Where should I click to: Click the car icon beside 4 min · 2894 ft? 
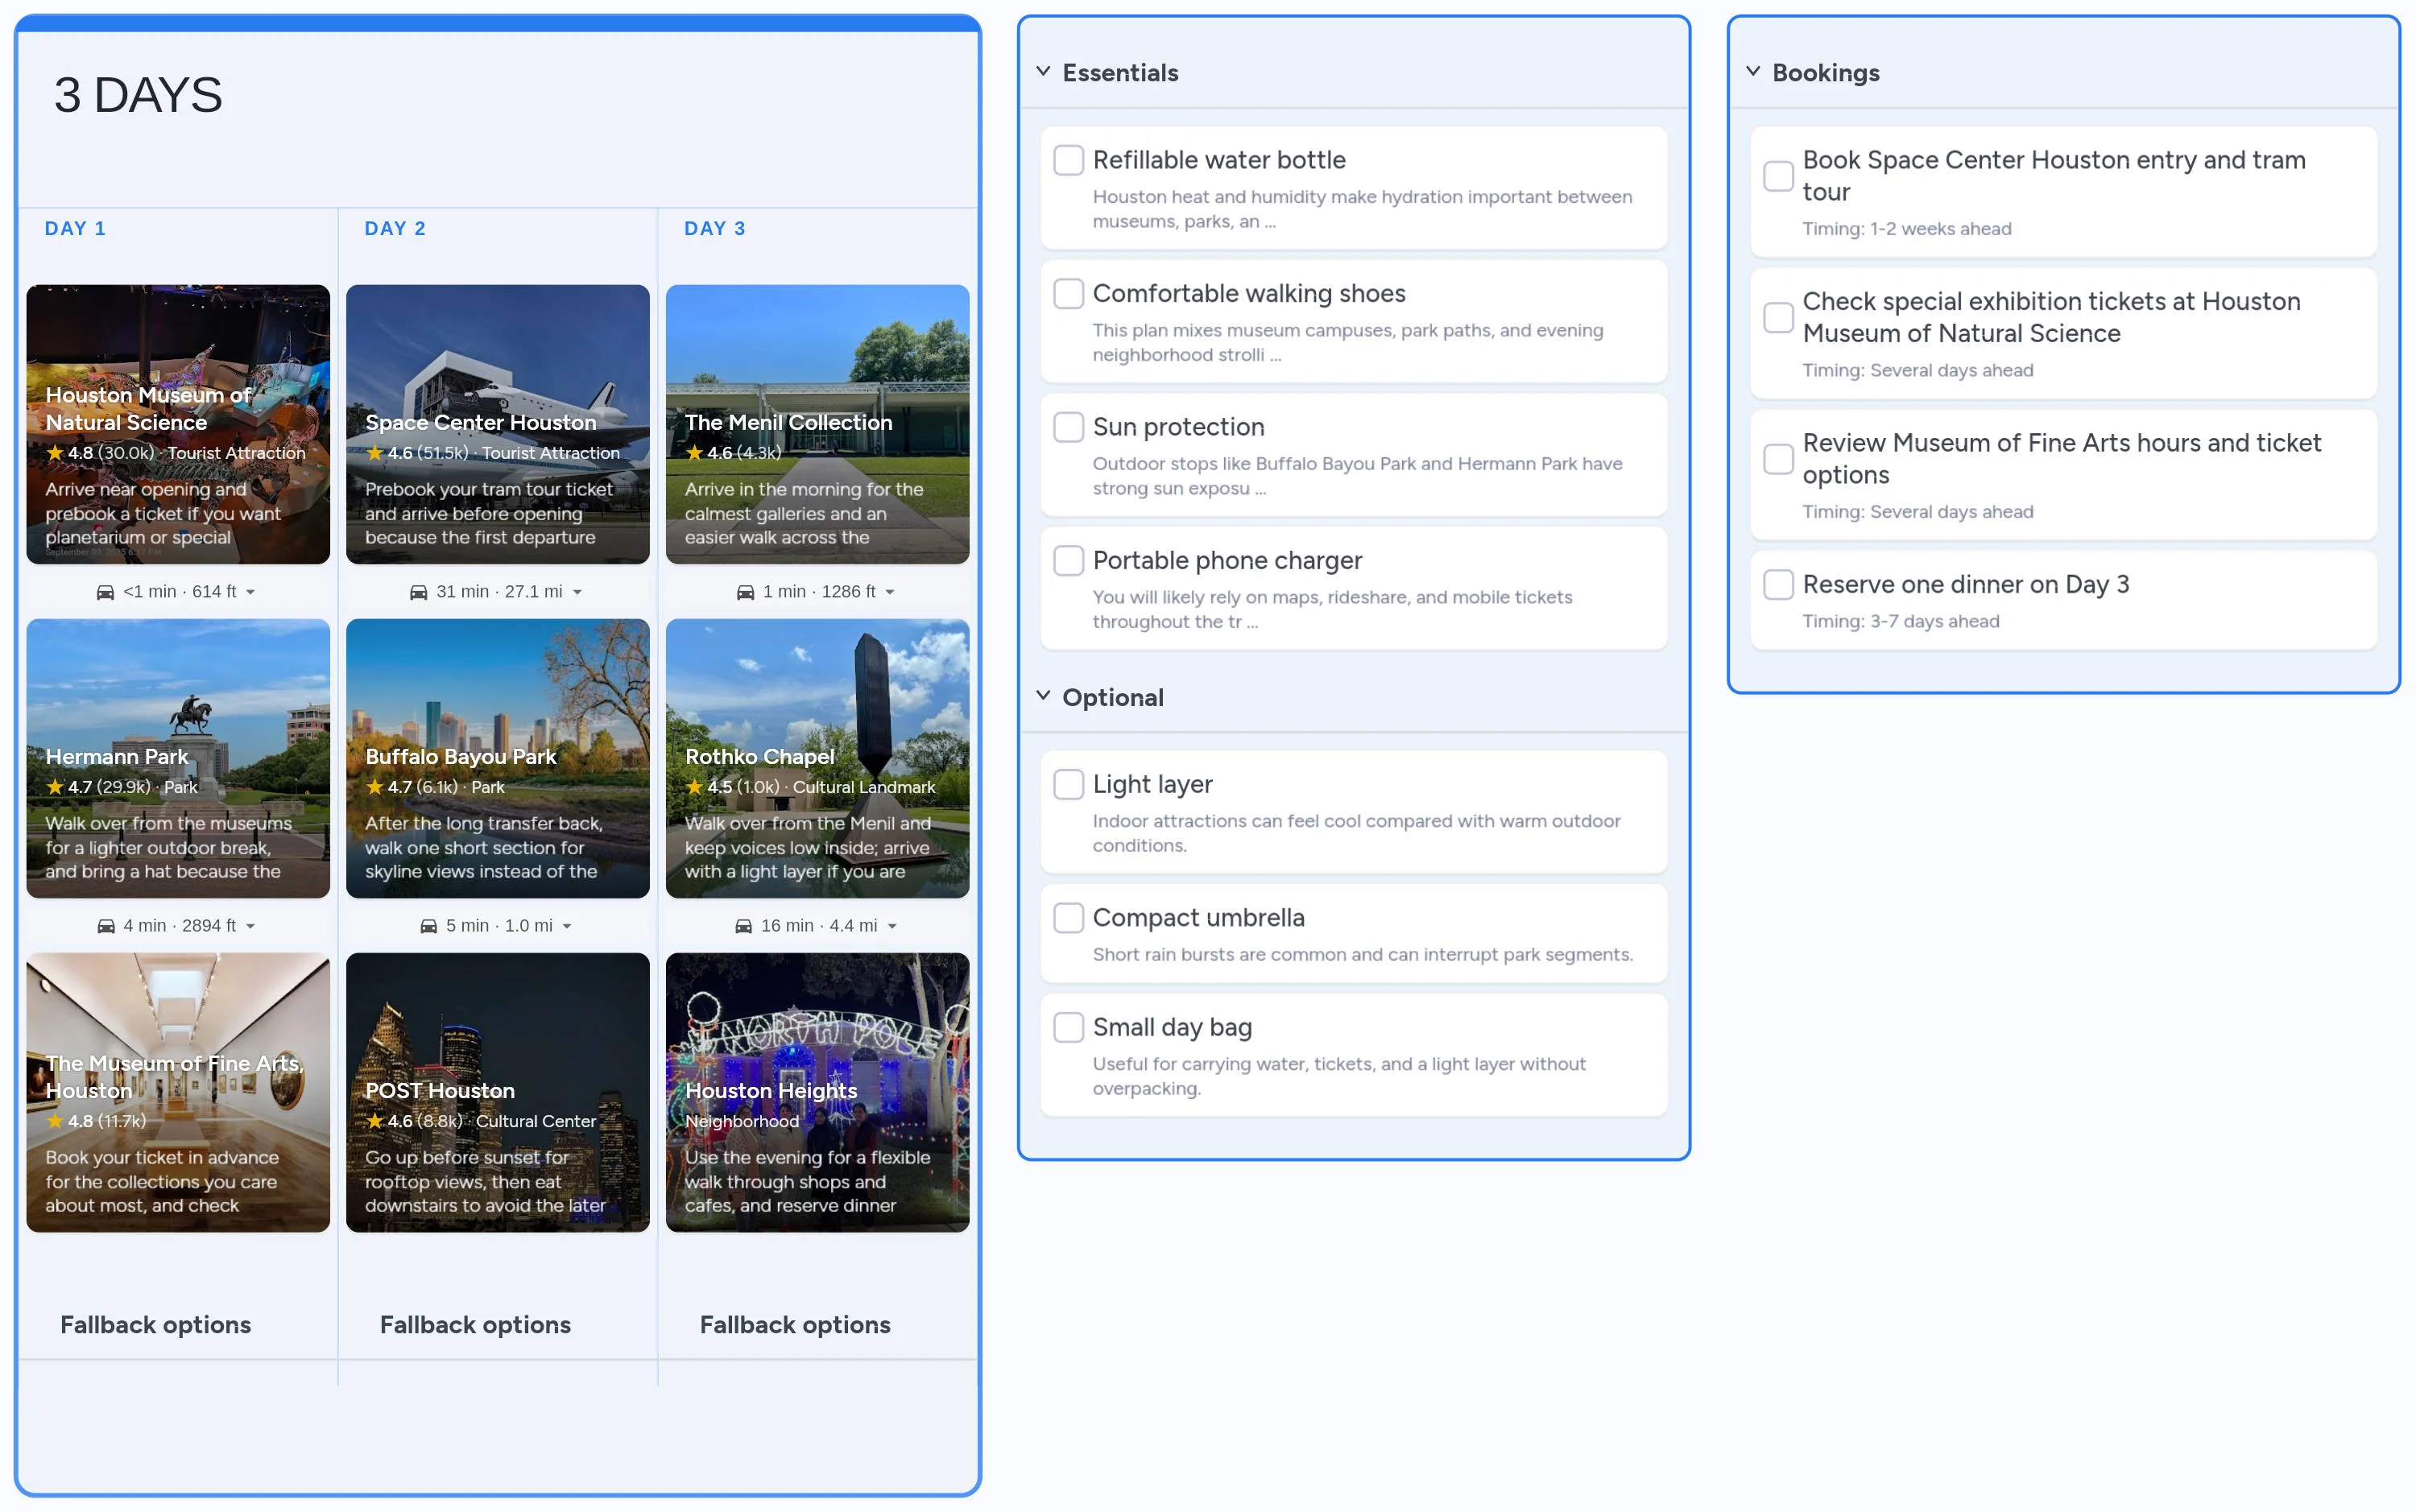pyautogui.click(x=105, y=926)
